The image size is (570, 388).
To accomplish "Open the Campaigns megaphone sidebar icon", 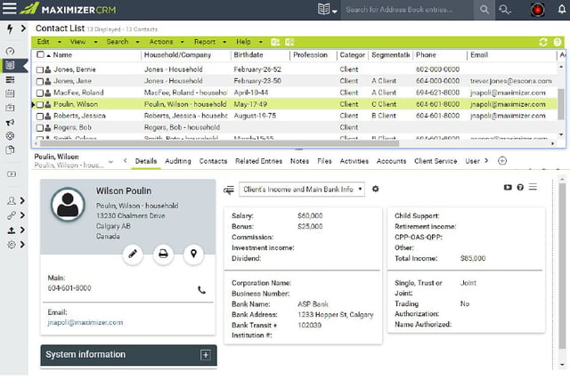I will point(10,122).
